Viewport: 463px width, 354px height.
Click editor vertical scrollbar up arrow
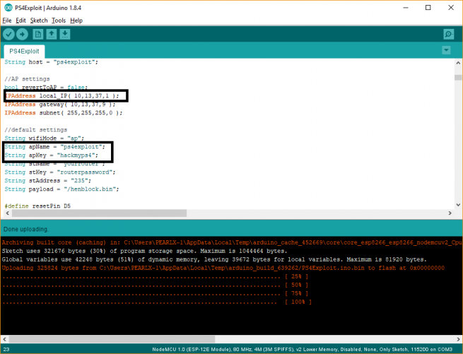point(458,63)
